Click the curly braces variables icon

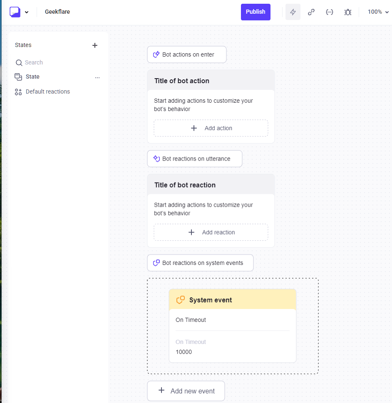tap(330, 12)
